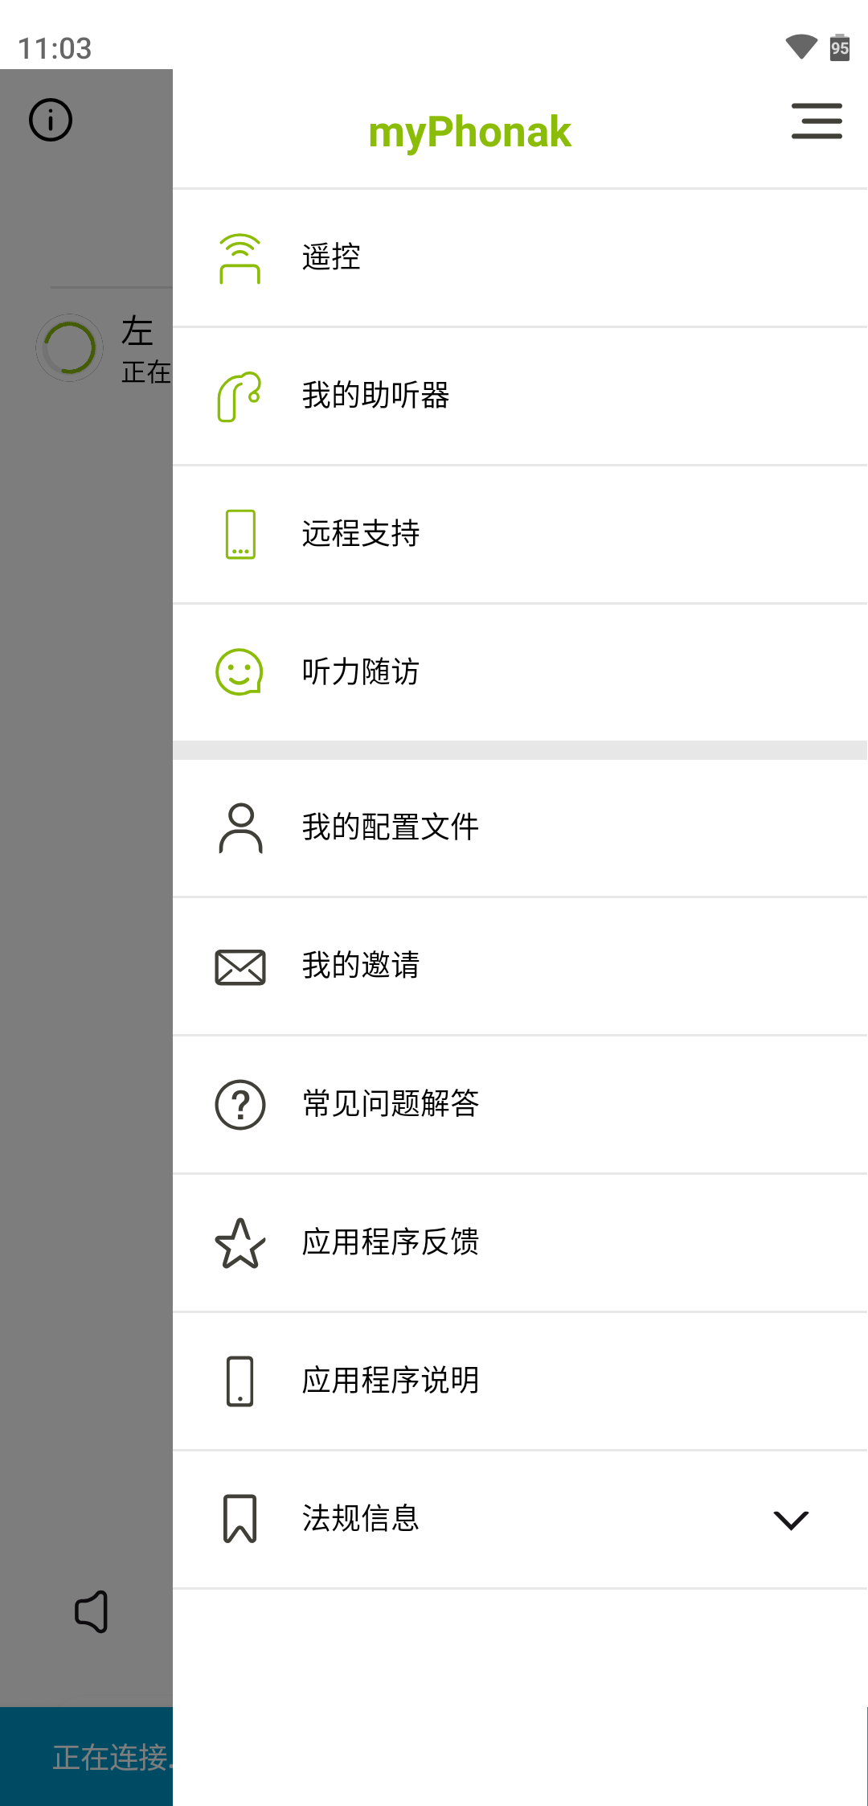Click the left hearing aid connection spinner
Image resolution: width=868 pixels, height=1806 pixels.
tap(69, 348)
